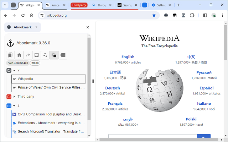Open a new tab
The width and height of the screenshot is (228, 142).
178,5
